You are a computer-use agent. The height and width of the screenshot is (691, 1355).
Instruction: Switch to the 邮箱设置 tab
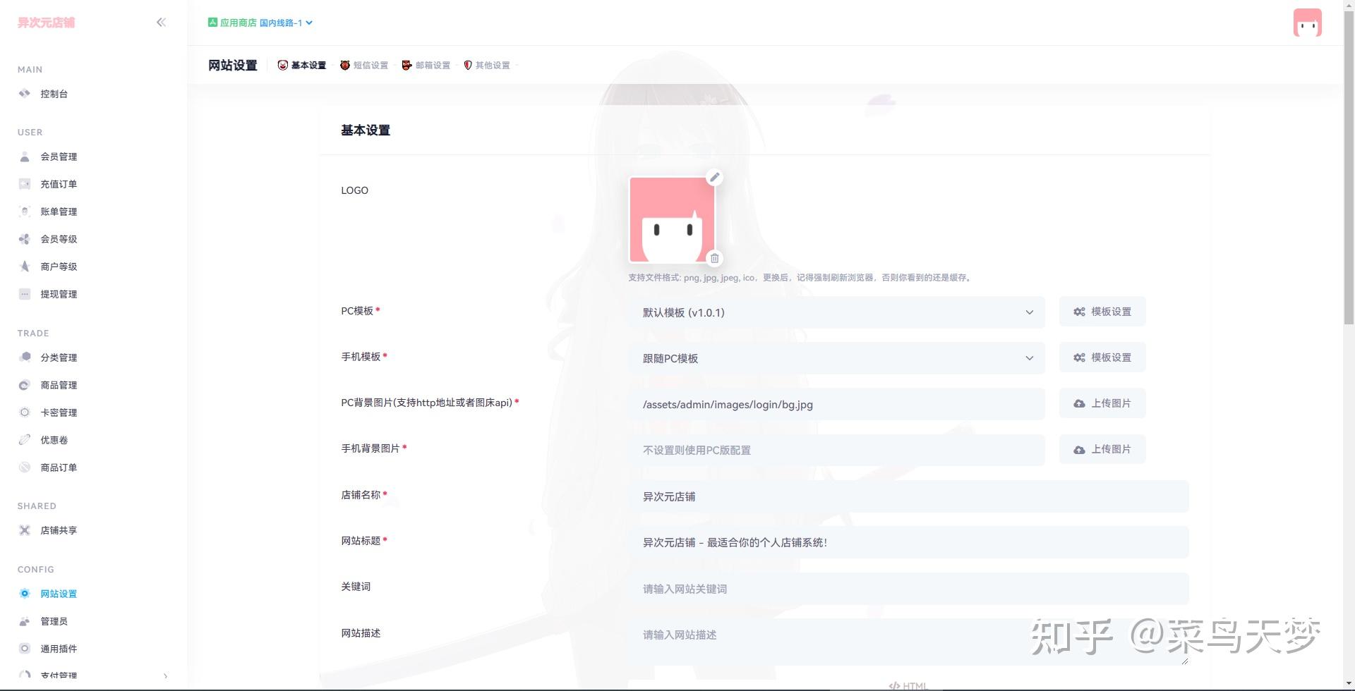426,65
